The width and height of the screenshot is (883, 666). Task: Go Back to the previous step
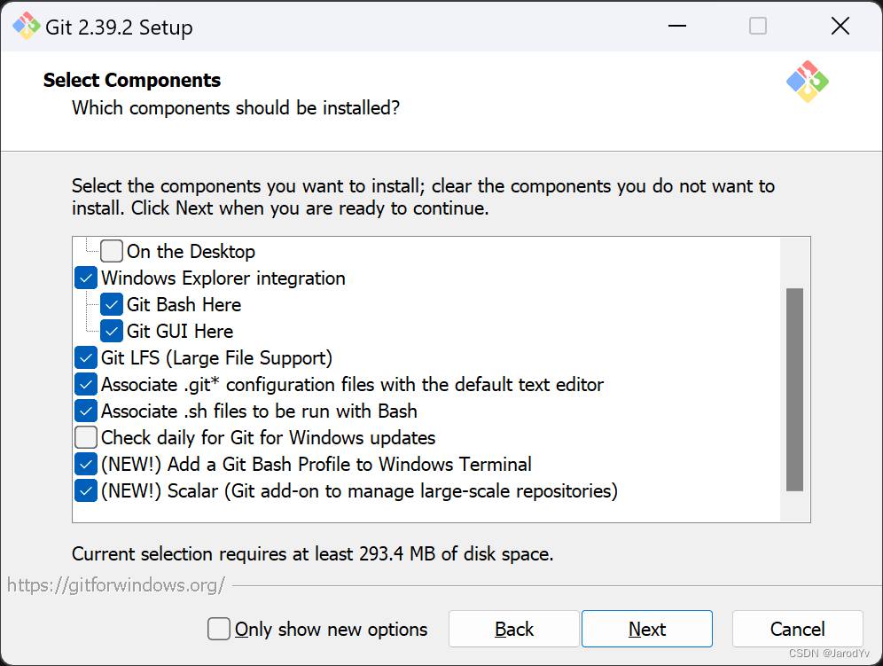[514, 629]
